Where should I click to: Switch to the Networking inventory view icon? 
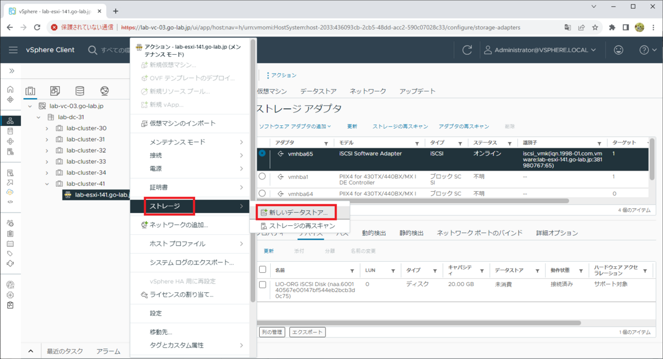pyautogui.click(x=104, y=91)
